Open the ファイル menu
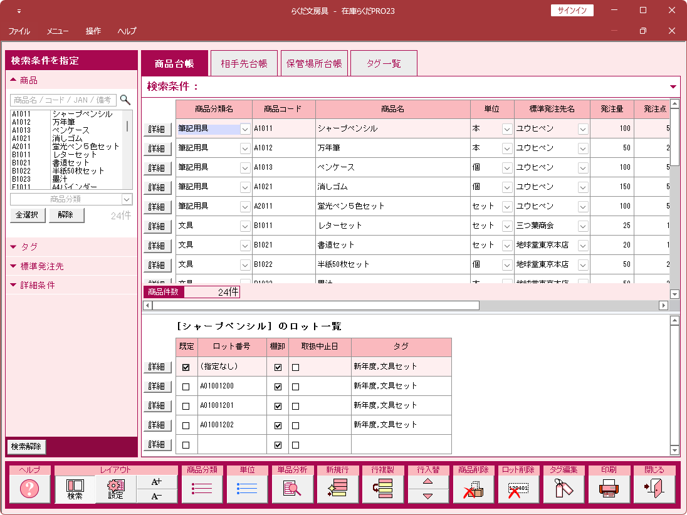 (19, 31)
